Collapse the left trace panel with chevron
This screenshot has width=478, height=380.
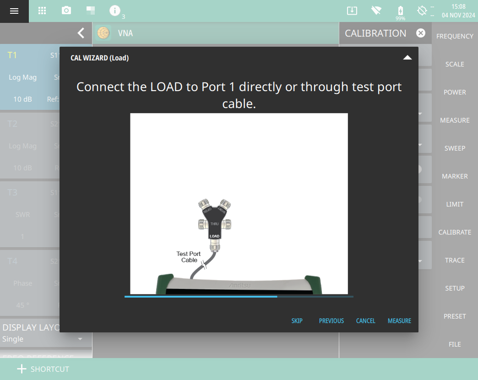coord(81,33)
